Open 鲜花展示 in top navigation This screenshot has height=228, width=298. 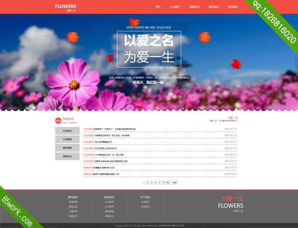(214, 7)
